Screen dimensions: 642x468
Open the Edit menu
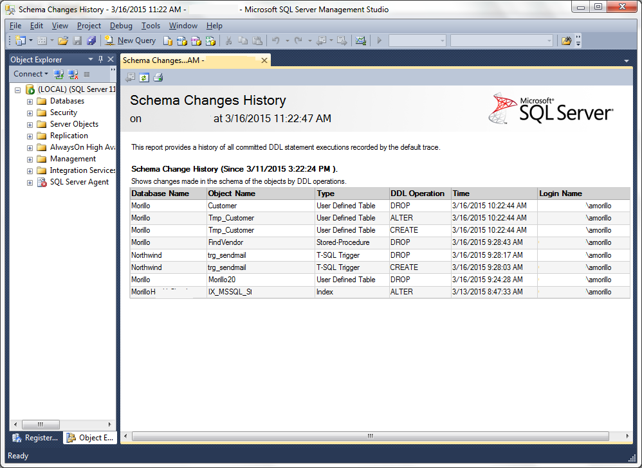37,26
